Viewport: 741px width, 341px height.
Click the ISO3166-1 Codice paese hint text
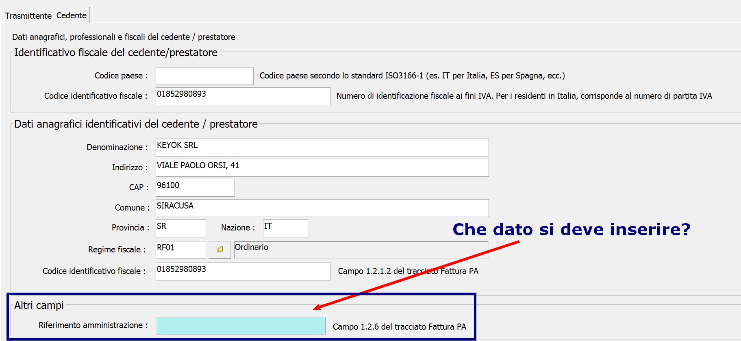coord(412,76)
